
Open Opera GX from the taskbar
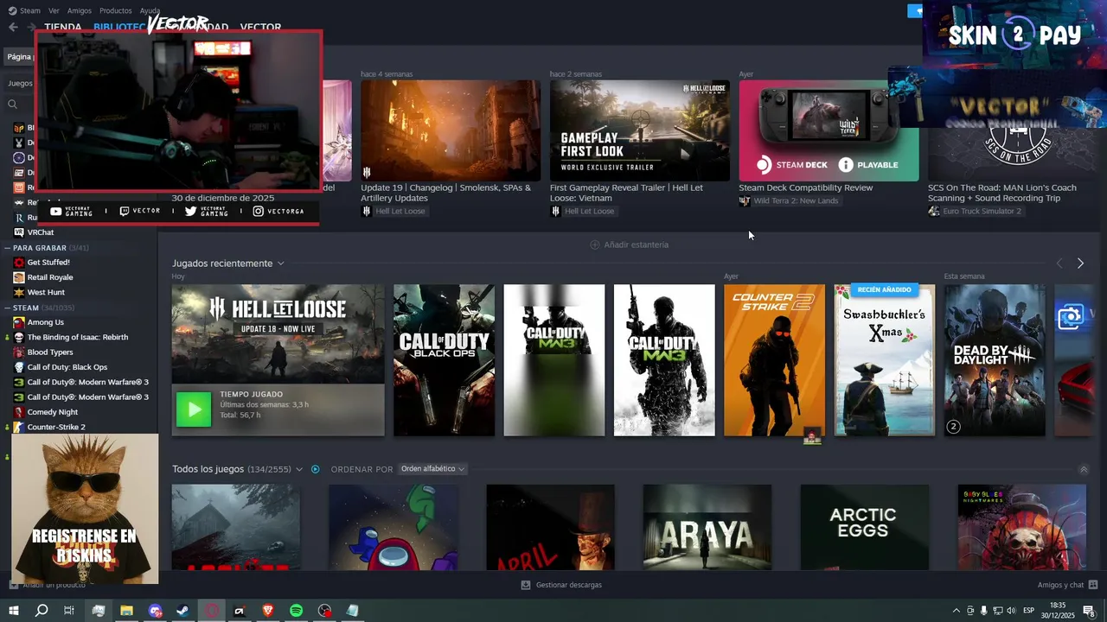[211, 611]
